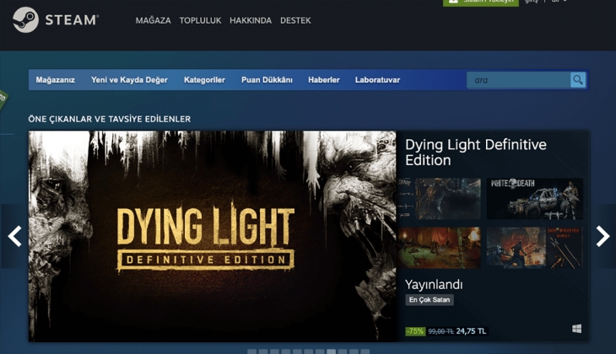The image size is (616, 354).
Task: Click ÖNE ÇIKANLAR VE TAVSİYE EDİLENLER heading
Action: pos(110,119)
